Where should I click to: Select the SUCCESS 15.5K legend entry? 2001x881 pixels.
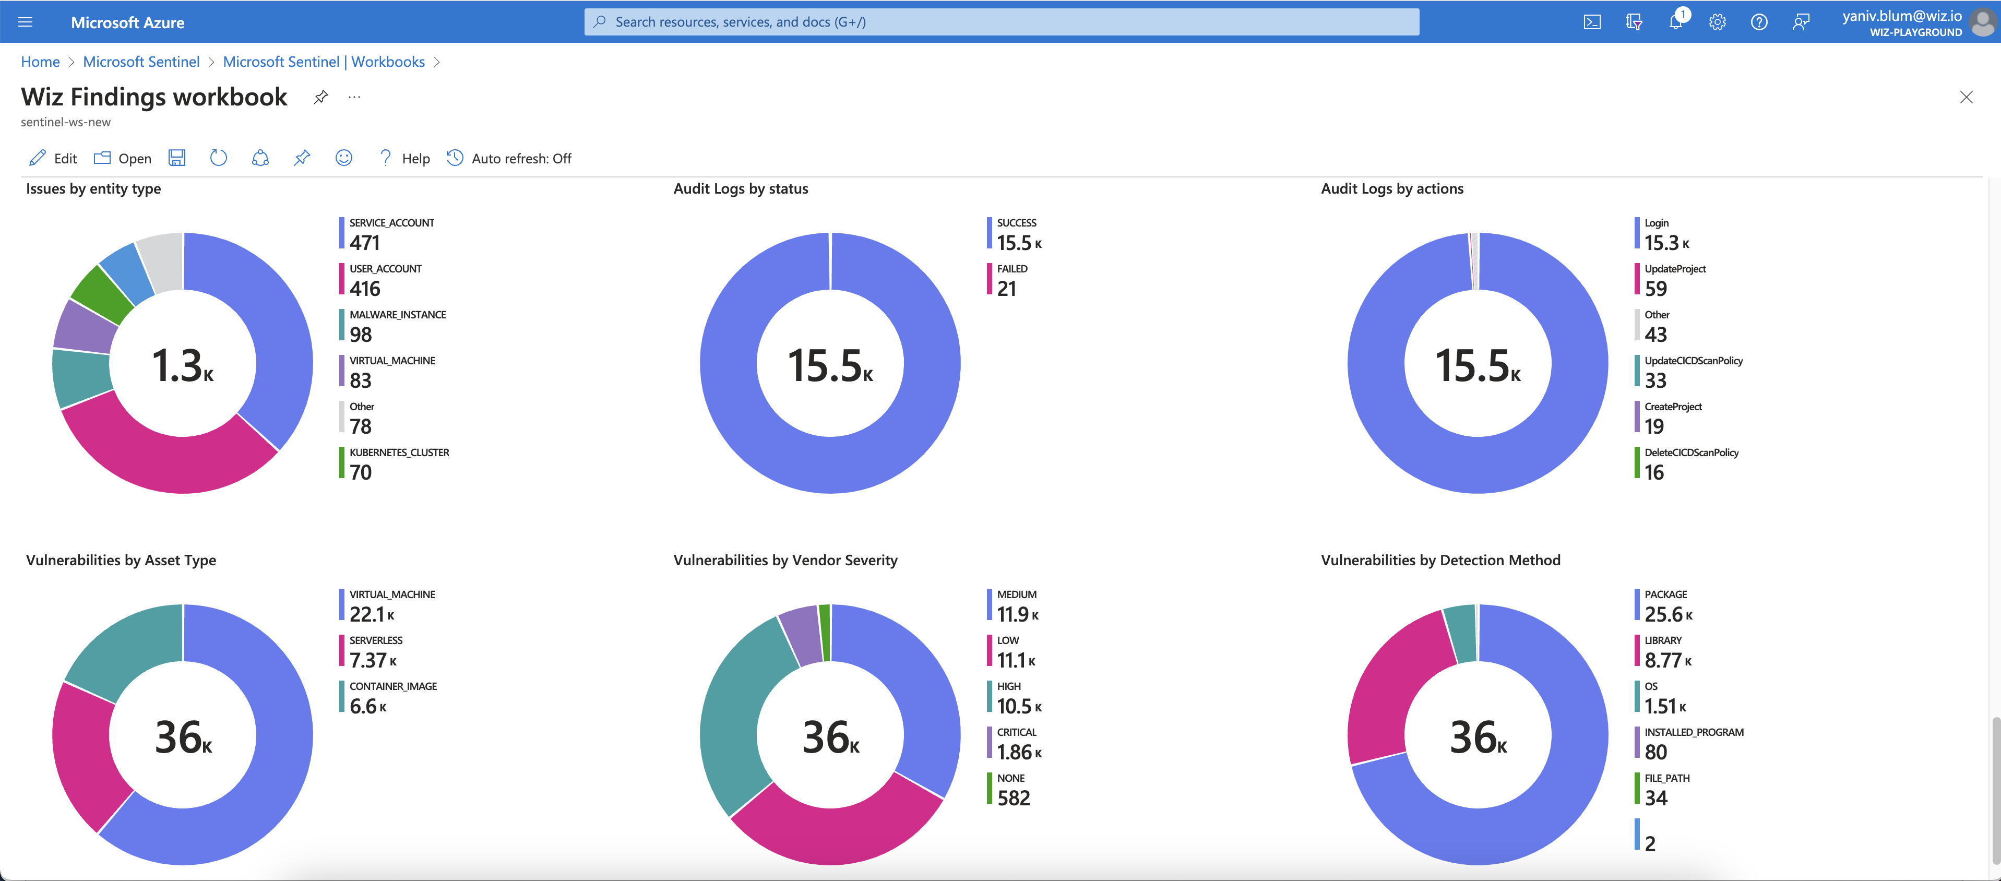point(1015,234)
